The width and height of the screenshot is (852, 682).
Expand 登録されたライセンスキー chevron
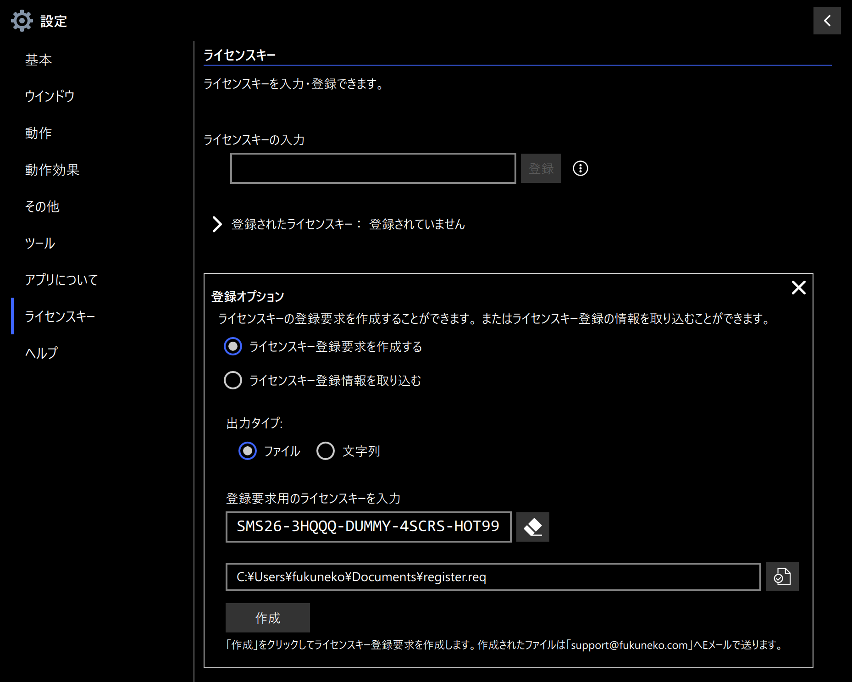217,224
